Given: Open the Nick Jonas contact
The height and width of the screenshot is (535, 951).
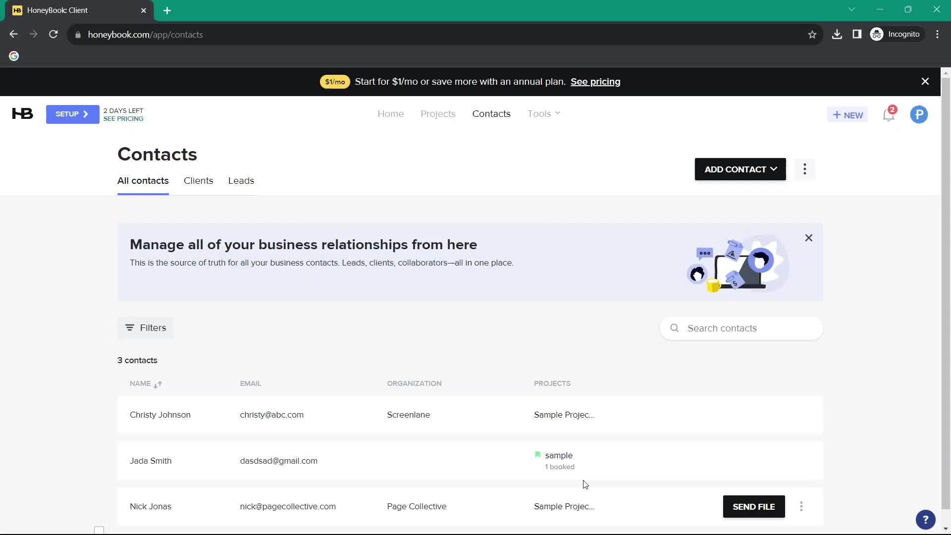Looking at the screenshot, I should coord(151,507).
